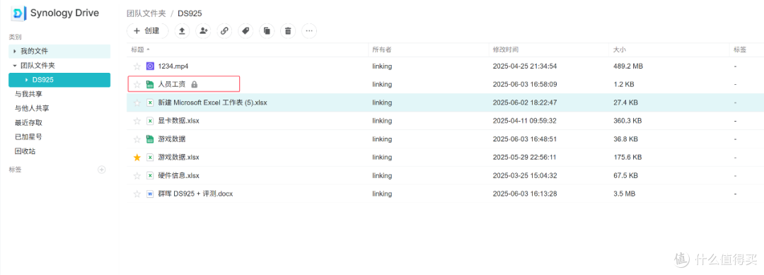764x275 pixels.
Task: Click the Excel icon of 硬件信息.xlsx
Action: coord(150,176)
